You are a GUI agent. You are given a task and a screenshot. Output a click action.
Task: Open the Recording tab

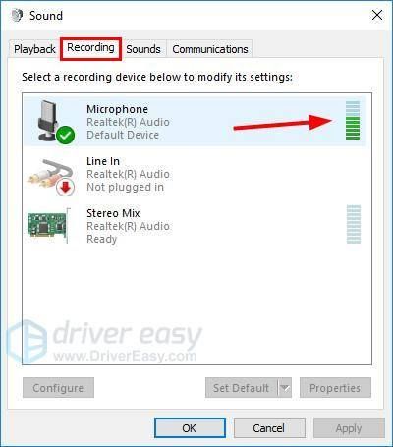90,48
